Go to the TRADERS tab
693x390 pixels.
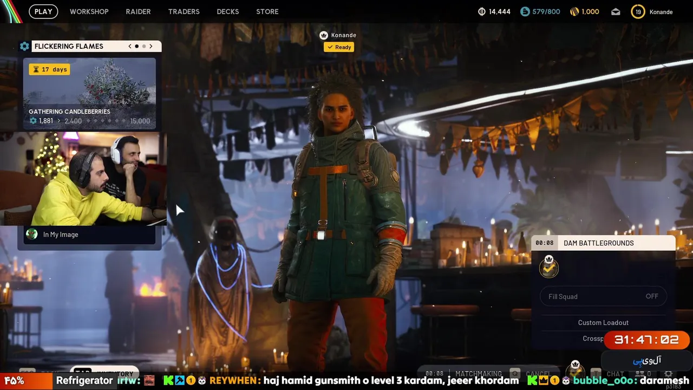tap(184, 11)
